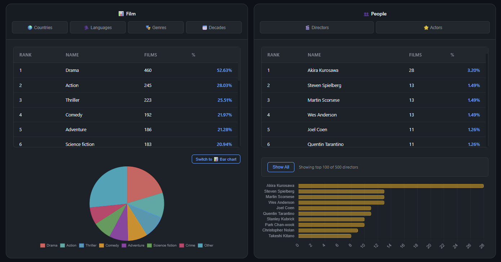Switch to the Genres tab
Screen dimensions: 501x262
[156, 27]
